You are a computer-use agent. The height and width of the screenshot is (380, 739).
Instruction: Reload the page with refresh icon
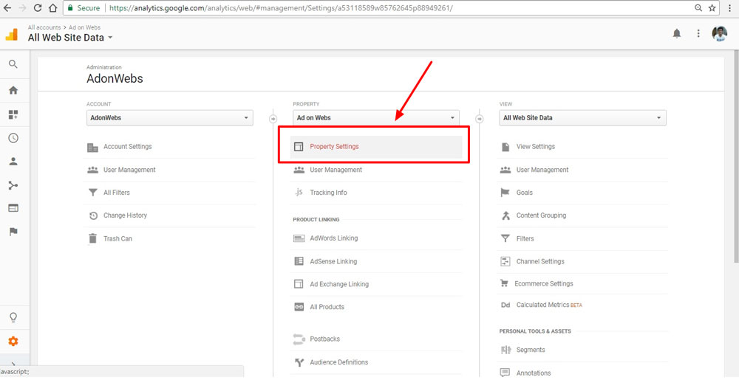coord(38,8)
